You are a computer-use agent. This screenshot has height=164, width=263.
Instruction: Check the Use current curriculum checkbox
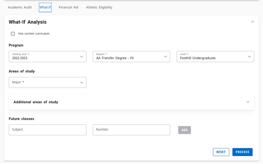(13, 34)
